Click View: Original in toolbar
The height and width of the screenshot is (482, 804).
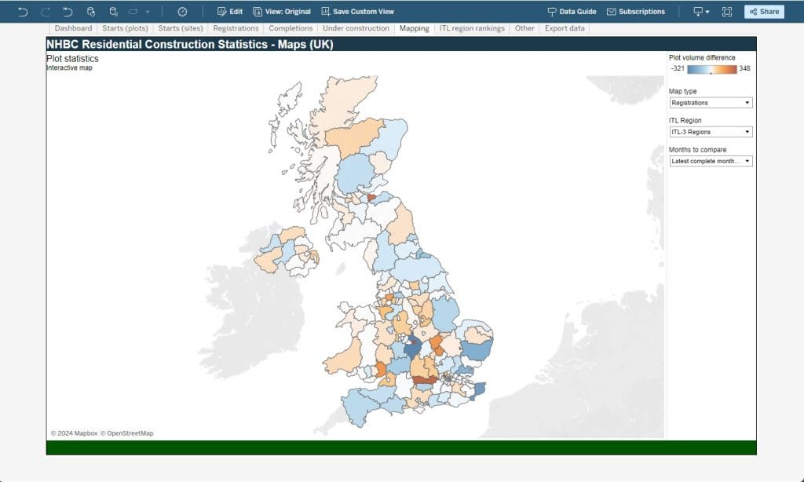click(x=282, y=12)
